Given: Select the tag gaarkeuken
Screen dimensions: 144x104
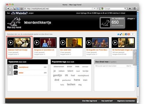Looking at the screenshot, I should tap(67, 80).
